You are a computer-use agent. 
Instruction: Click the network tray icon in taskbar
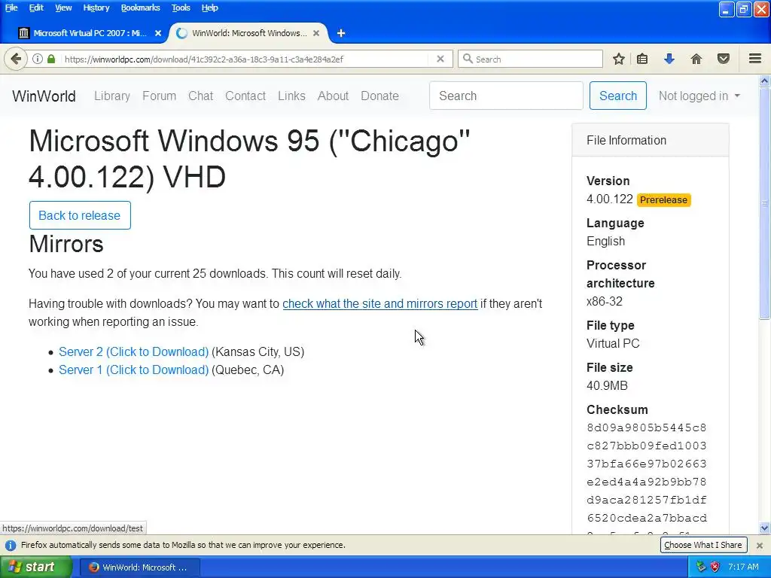pyautogui.click(x=702, y=567)
